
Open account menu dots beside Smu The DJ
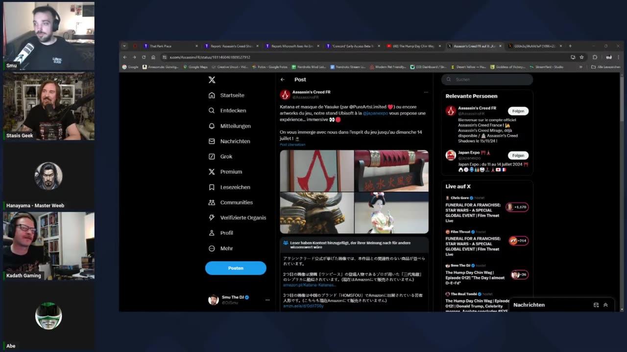click(267, 300)
